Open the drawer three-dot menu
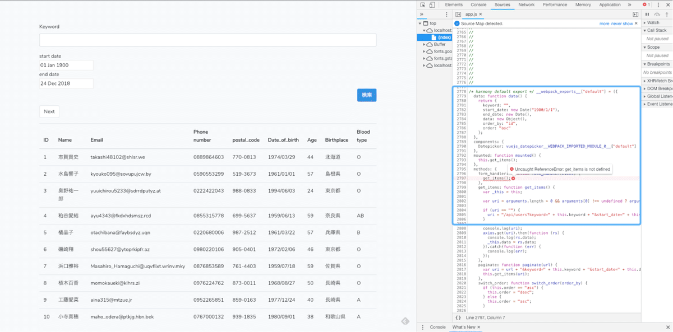 pos(422,327)
